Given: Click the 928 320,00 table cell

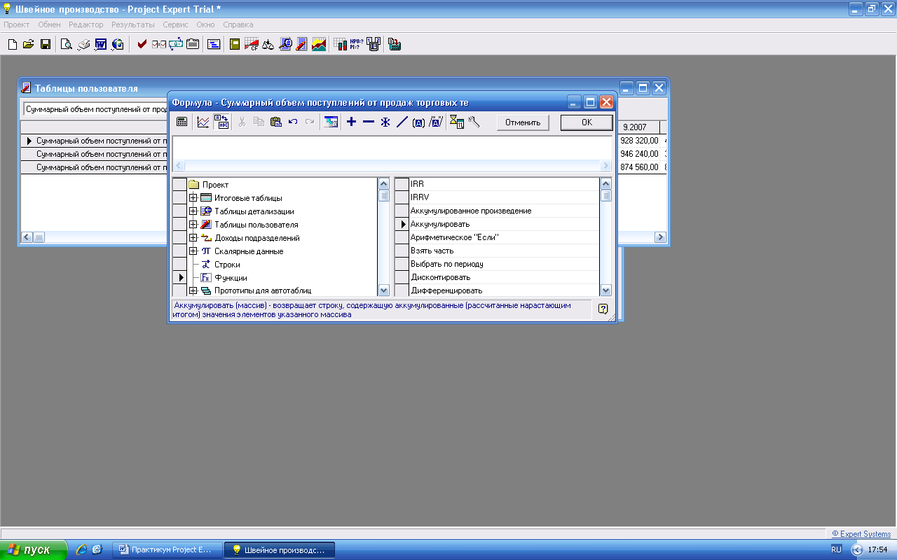Looking at the screenshot, I should 638,141.
